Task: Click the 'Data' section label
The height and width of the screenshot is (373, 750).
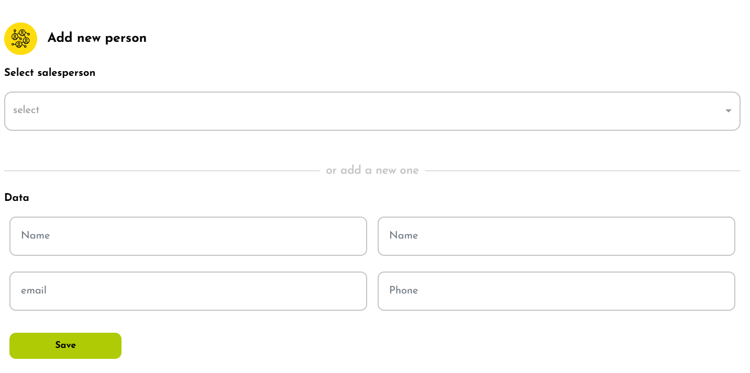Action: coord(17,198)
